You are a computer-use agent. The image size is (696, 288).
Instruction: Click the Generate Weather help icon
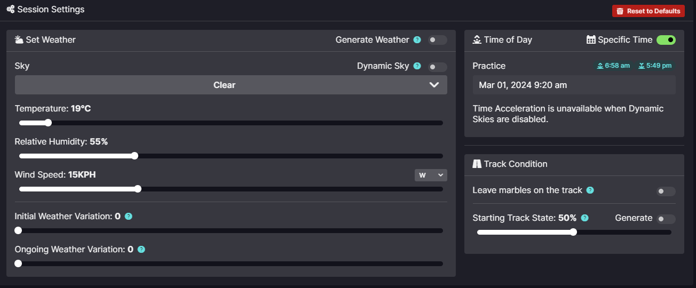coord(417,40)
